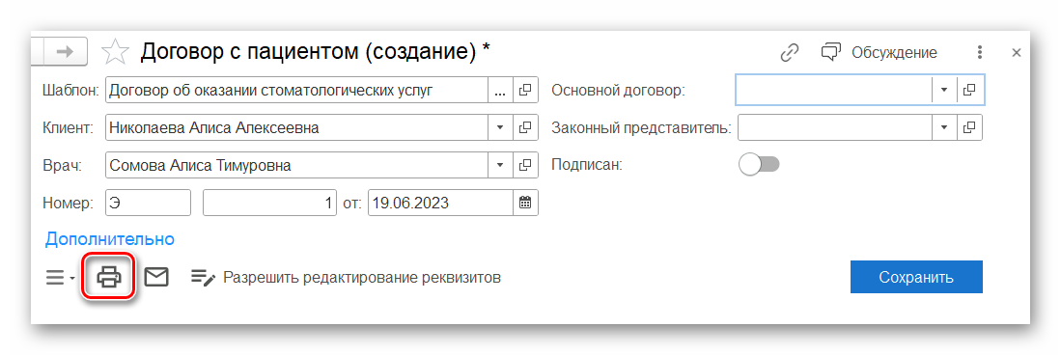This screenshot has width=1061, height=355.
Task: Open Обсуждение discussion
Action: click(x=879, y=52)
